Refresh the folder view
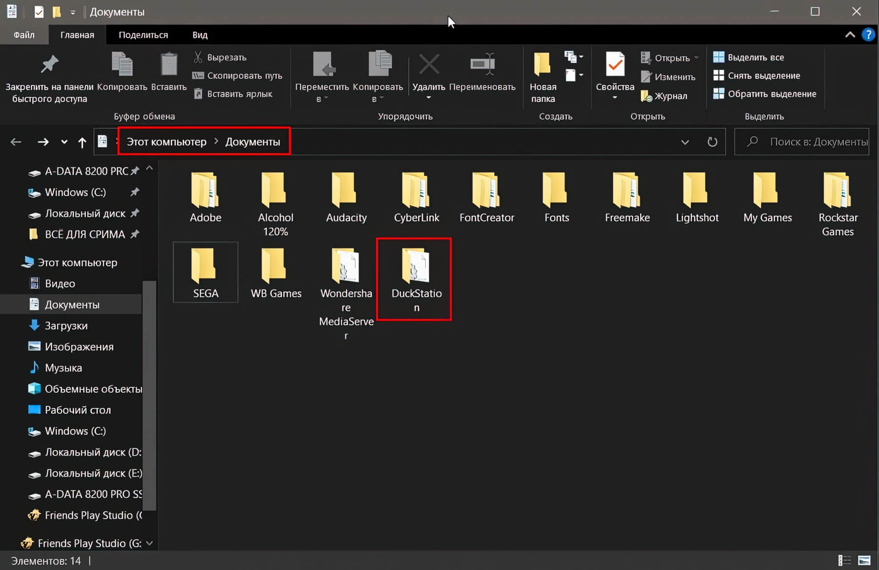The width and height of the screenshot is (879, 570). tap(712, 142)
